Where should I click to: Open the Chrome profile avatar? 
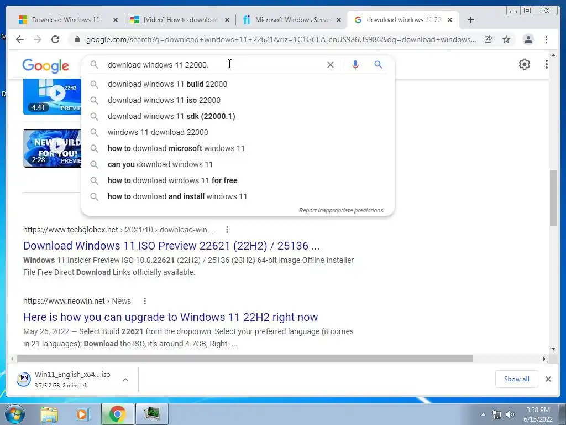coord(528,39)
